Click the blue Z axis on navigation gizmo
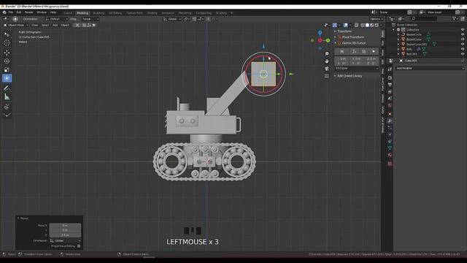 tap(320, 32)
